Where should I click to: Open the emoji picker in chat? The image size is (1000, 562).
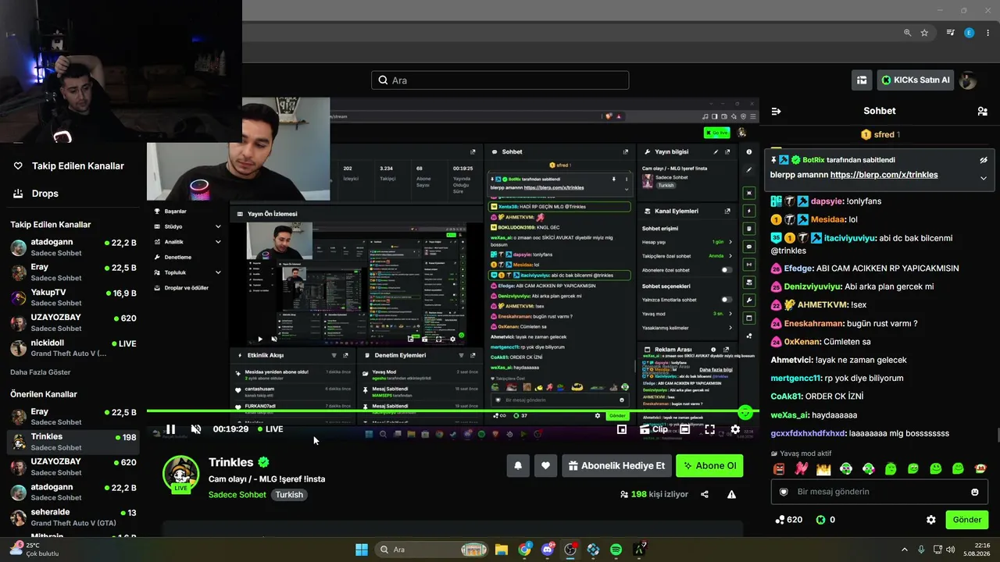(x=974, y=492)
